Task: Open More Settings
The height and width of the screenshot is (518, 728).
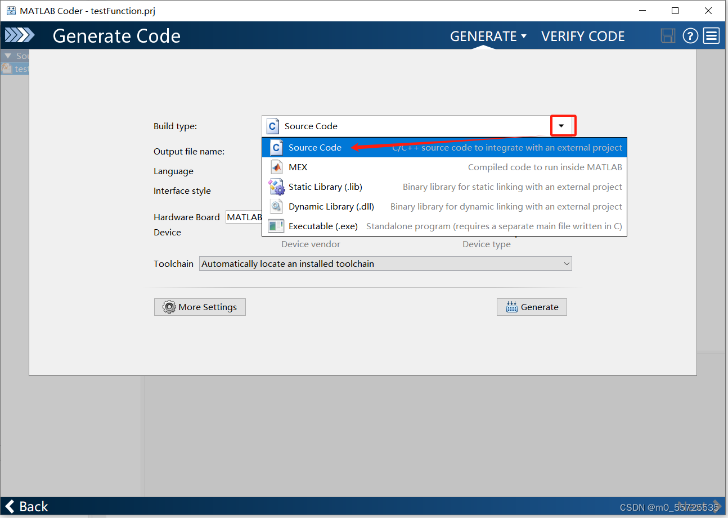Action: (x=200, y=307)
